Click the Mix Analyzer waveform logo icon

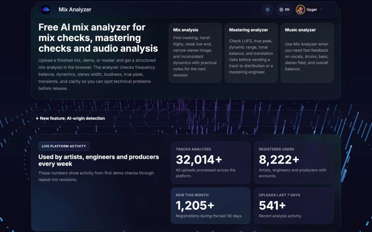pos(46,10)
